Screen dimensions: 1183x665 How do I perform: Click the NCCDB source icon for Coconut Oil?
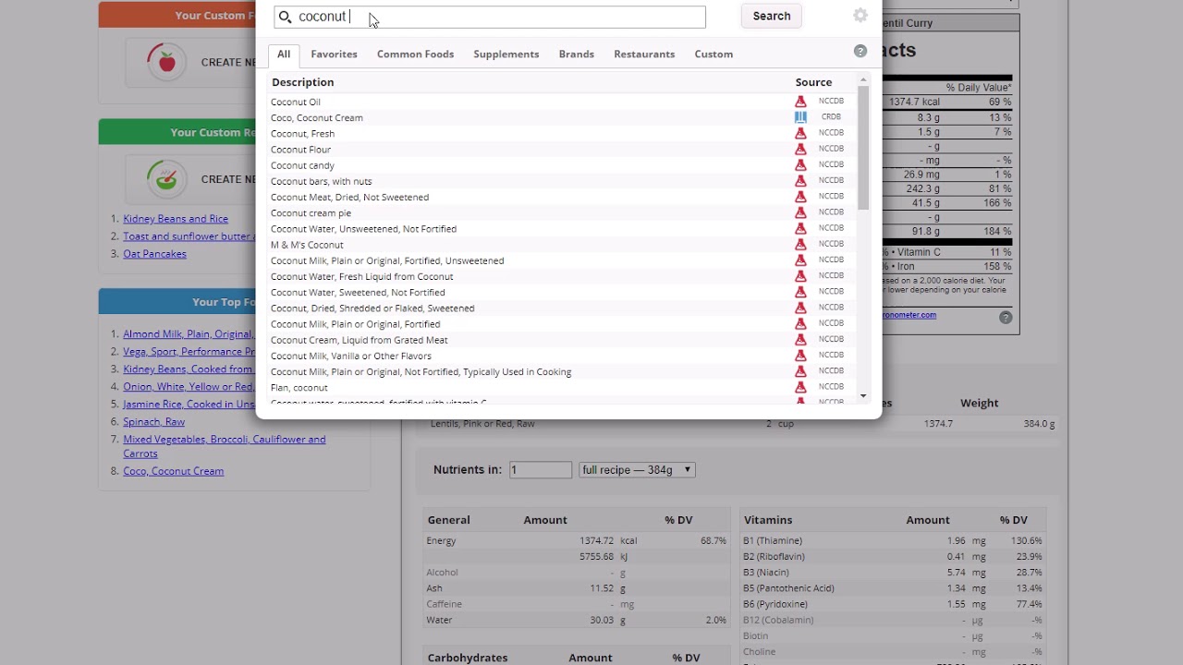pos(801,102)
